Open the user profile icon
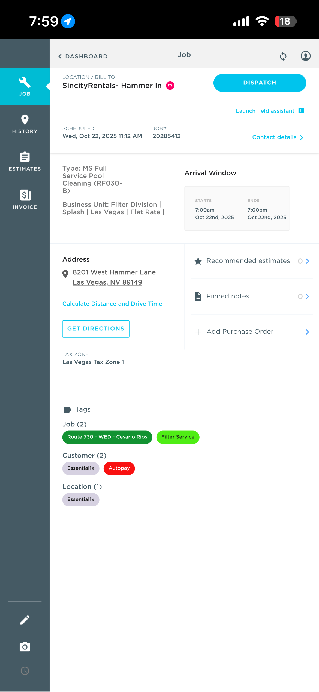Image resolution: width=319 pixels, height=692 pixels. point(305,56)
